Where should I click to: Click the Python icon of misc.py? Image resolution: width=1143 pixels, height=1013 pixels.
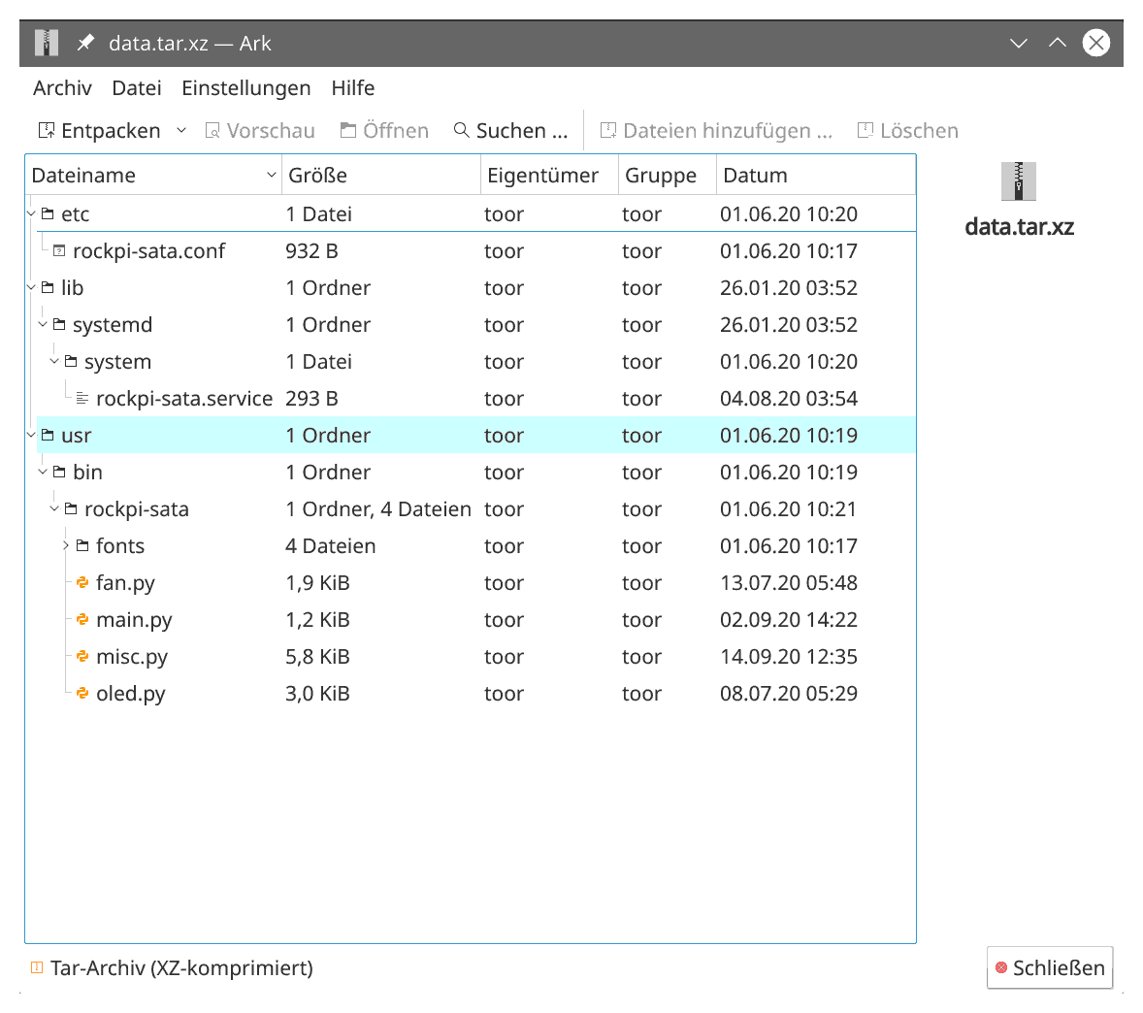point(82,657)
